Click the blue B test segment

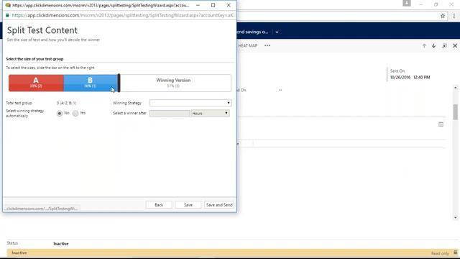[91, 83]
